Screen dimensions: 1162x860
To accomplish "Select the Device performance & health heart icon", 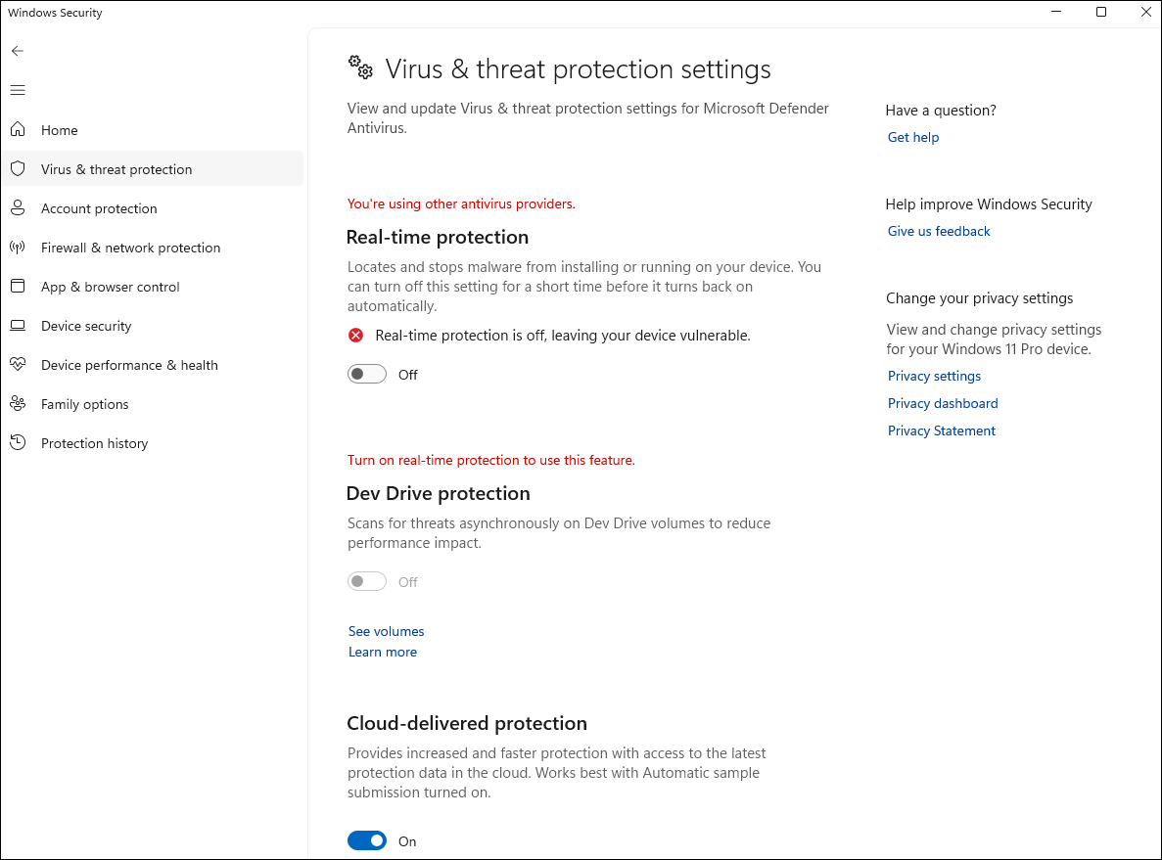I will pyautogui.click(x=17, y=364).
